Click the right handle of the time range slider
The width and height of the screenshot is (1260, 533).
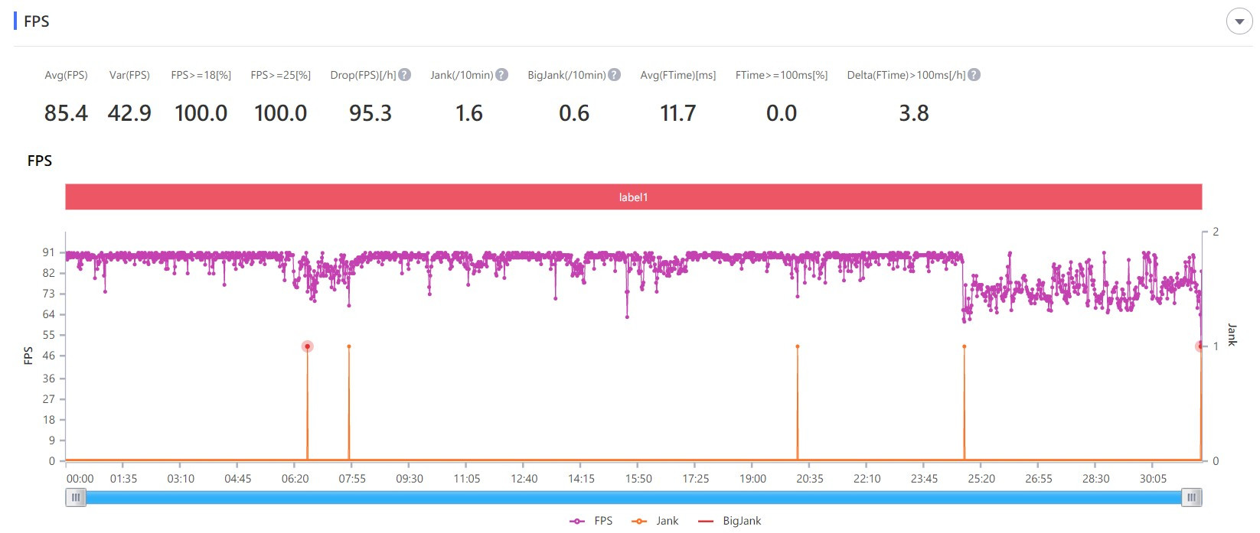coord(1191,498)
